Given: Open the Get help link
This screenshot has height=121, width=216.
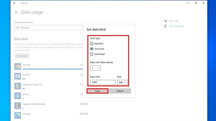Looking at the screenshot, I should (x=173, y=21).
